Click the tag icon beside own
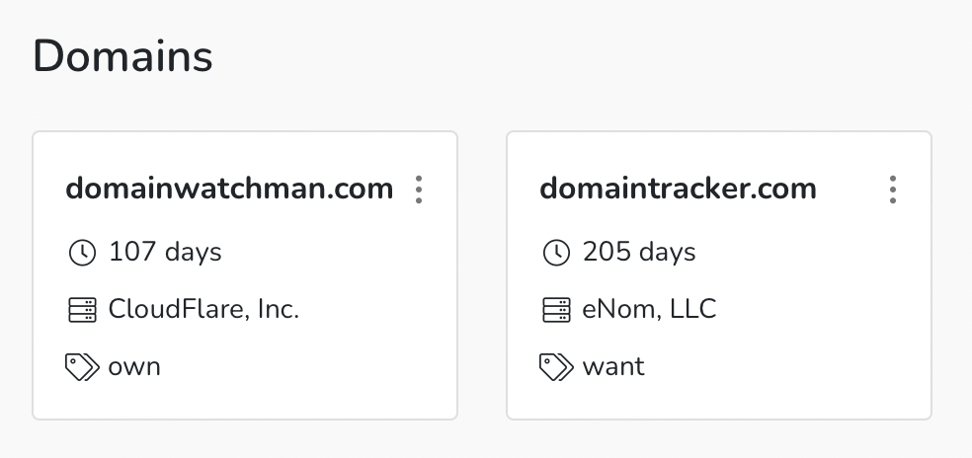The width and height of the screenshot is (972, 458). point(82,367)
